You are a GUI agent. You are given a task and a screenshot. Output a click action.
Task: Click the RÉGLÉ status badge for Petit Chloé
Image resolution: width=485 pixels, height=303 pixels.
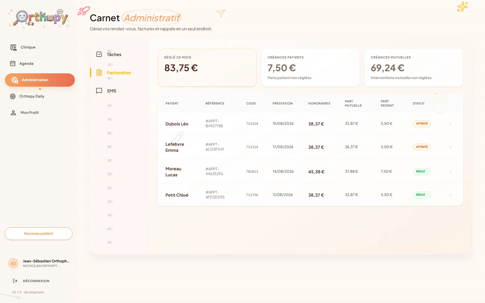pos(422,195)
